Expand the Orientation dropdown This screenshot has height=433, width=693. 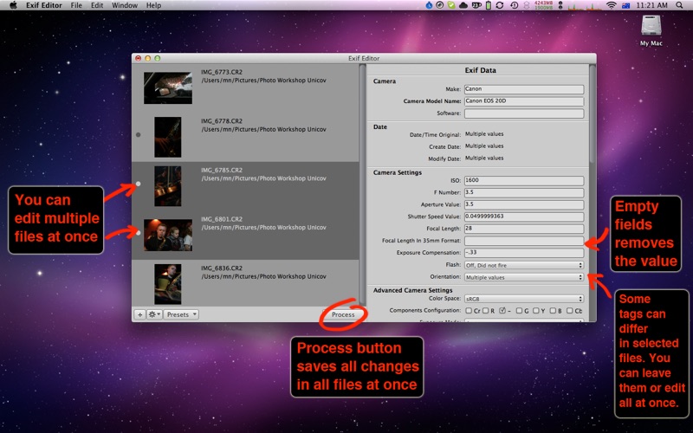523,277
